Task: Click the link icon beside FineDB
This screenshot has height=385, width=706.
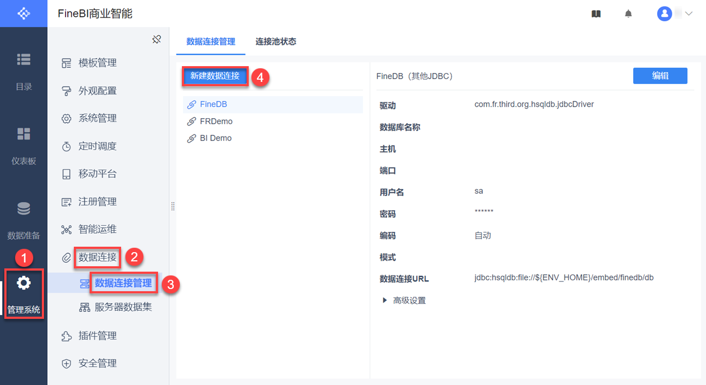Action: 191,105
